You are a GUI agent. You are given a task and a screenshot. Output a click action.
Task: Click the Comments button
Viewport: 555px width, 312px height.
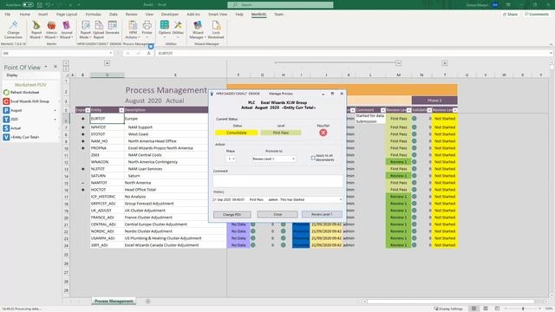click(x=537, y=14)
